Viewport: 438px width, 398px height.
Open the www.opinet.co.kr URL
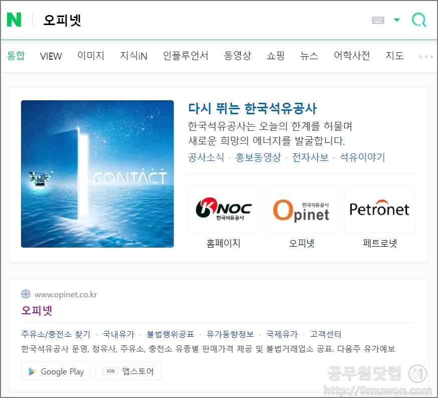(x=66, y=295)
